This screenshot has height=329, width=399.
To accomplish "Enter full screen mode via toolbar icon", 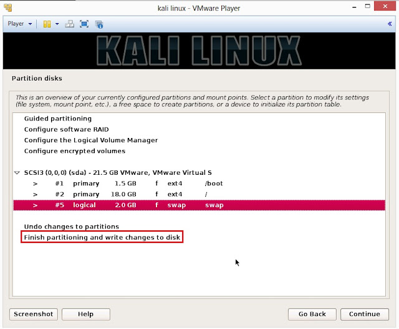I will pyautogui.click(x=84, y=24).
